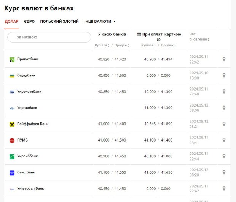Click the Укрсиббанк green logo icon

click(x=12, y=156)
